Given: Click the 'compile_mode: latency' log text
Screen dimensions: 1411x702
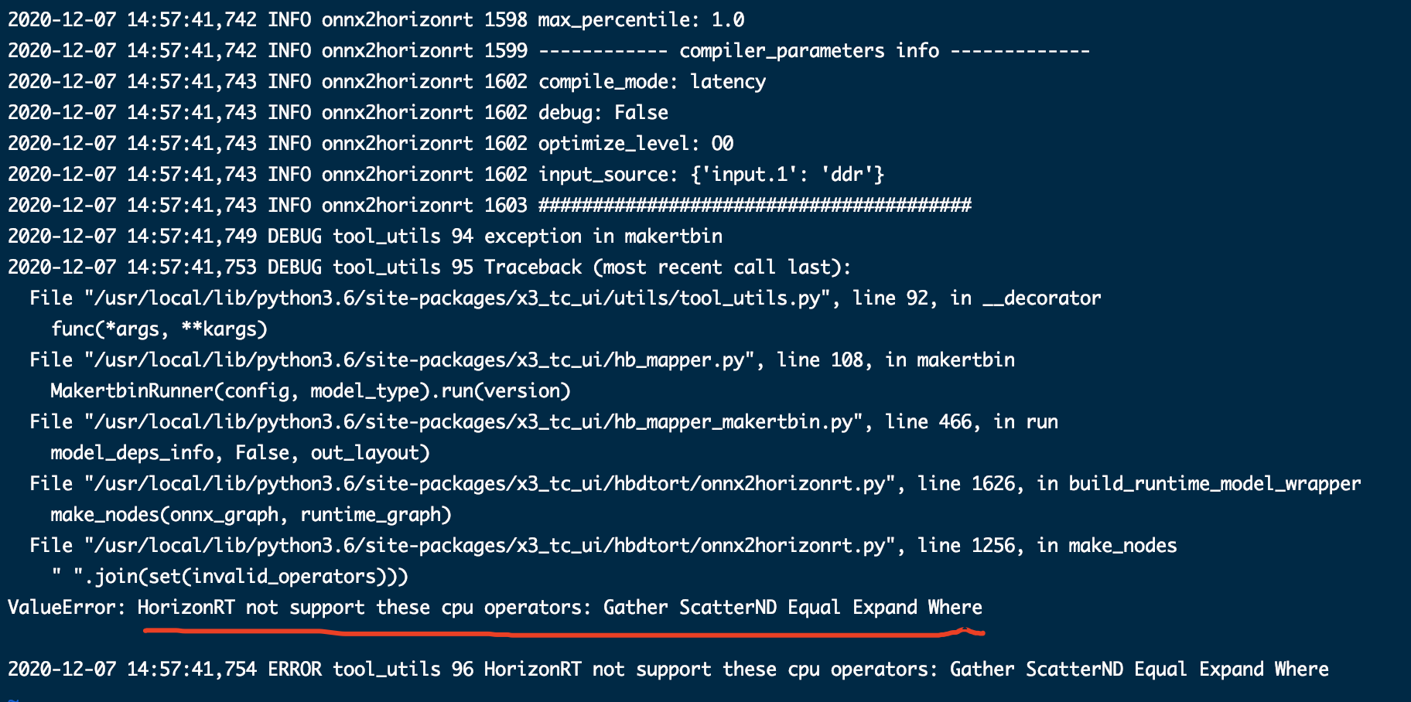Looking at the screenshot, I should (651, 82).
